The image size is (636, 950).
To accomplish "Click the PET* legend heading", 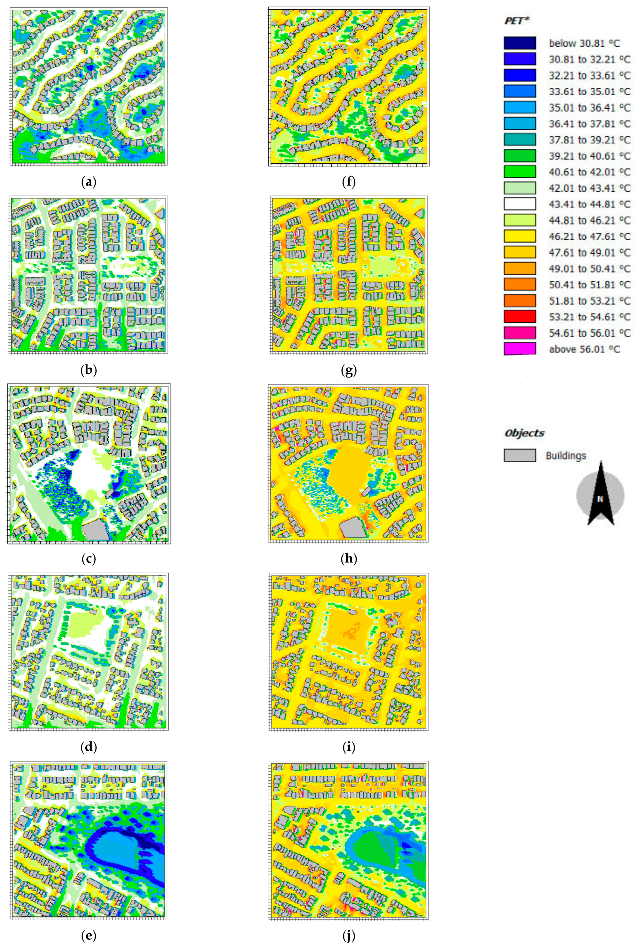I will [x=517, y=21].
